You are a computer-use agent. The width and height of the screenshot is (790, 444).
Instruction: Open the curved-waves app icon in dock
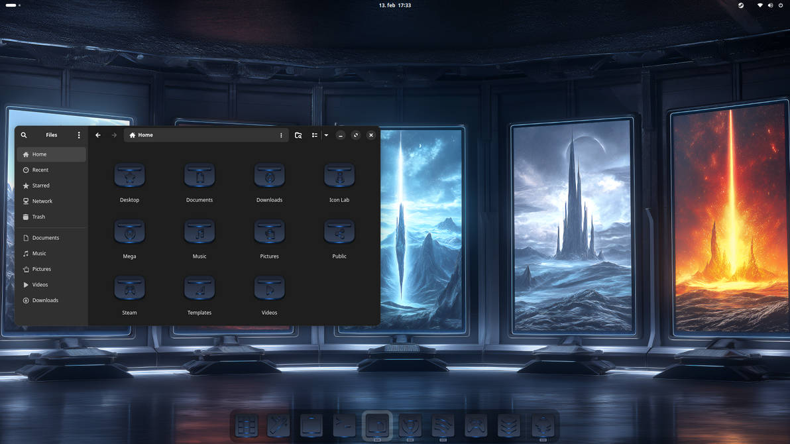[443, 426]
